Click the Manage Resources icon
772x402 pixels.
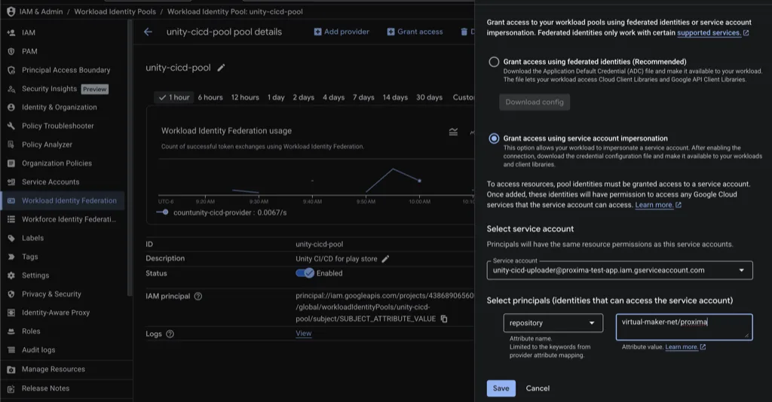point(11,369)
